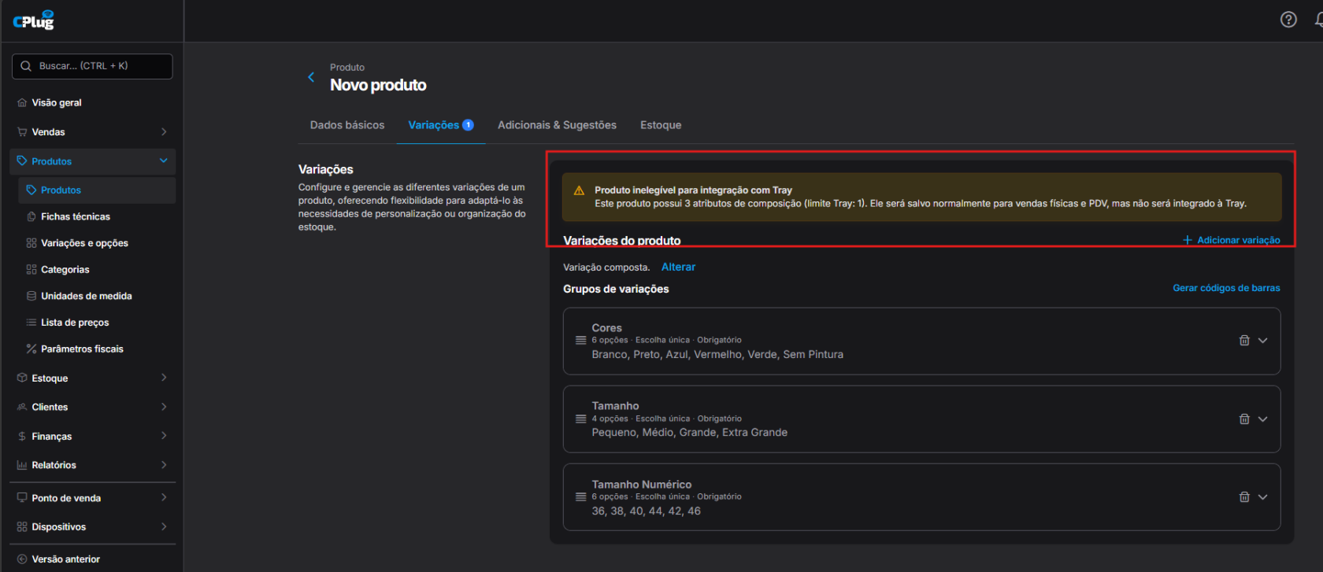Click the Tamanho group drag handle
The height and width of the screenshot is (572, 1323).
tap(581, 419)
